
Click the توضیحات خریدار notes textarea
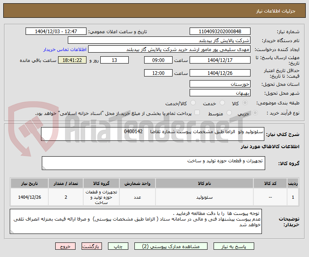(136, 221)
